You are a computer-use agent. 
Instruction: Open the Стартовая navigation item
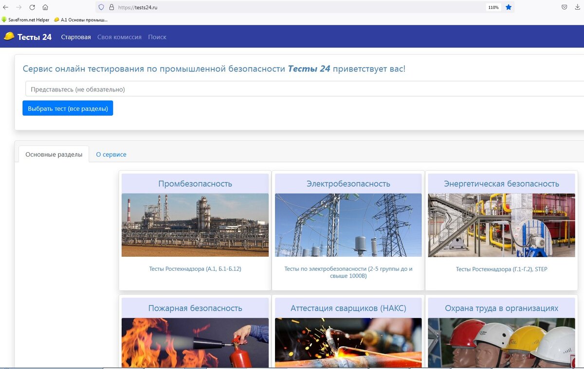pos(76,37)
